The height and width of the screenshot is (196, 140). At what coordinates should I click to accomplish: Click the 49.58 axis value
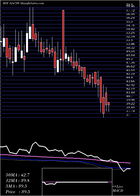coord(130,51)
